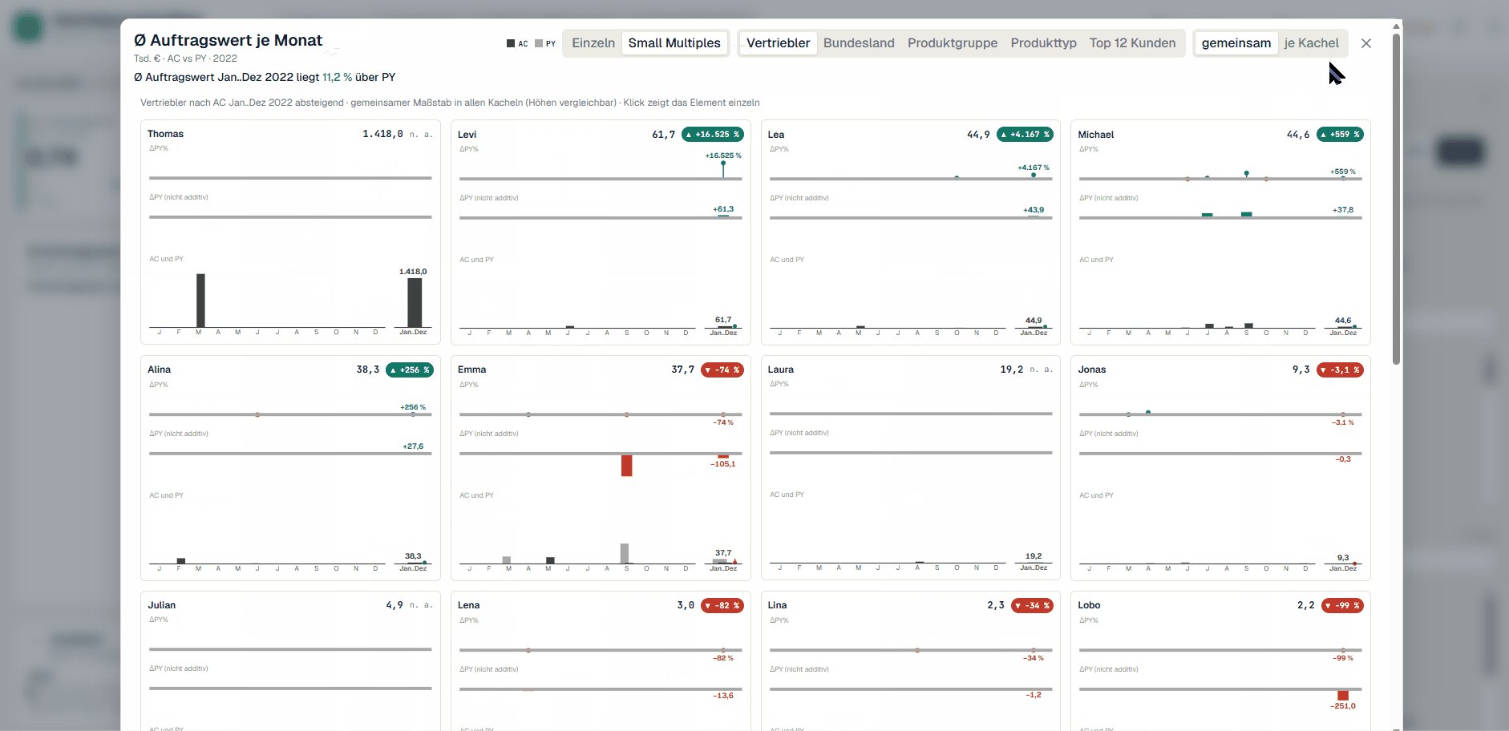Set scale to je Kachel
Image resolution: width=1509 pixels, height=731 pixels.
pyautogui.click(x=1311, y=43)
